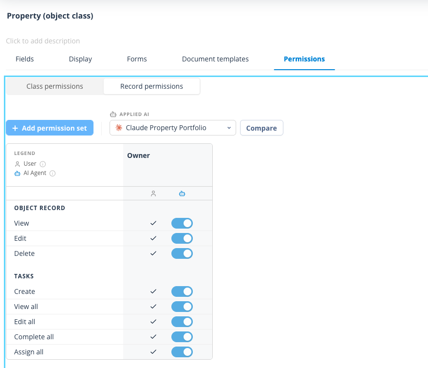Click the robot icon beside APPLIED AI label

pos(113,114)
